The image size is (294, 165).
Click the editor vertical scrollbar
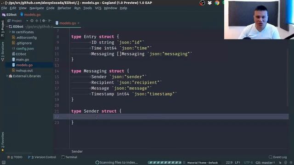tap(288, 77)
